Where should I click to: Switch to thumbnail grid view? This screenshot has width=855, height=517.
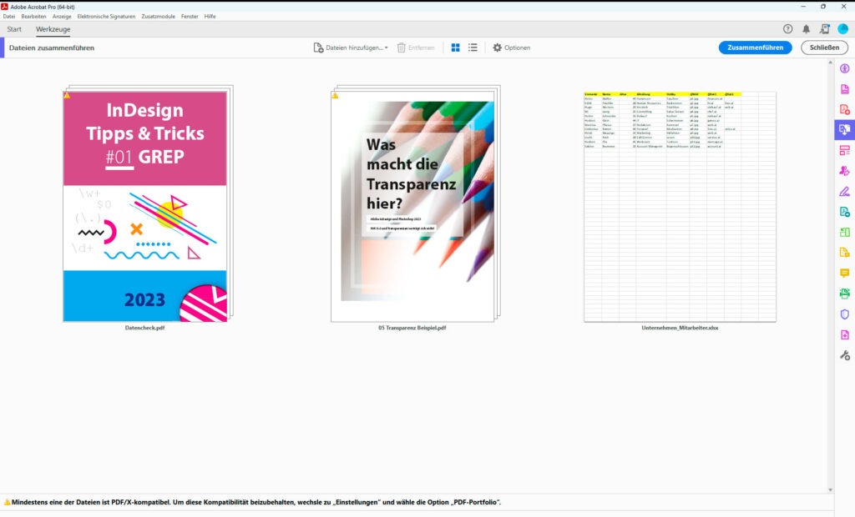click(455, 48)
